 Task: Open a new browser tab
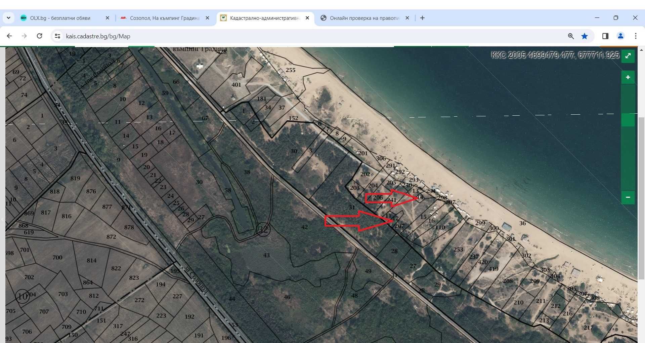422,18
